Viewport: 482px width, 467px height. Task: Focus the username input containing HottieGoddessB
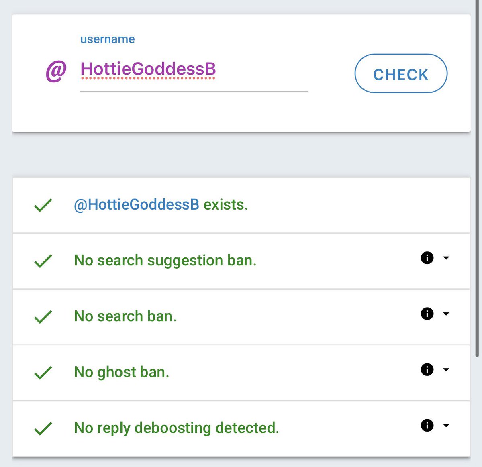[x=194, y=69]
